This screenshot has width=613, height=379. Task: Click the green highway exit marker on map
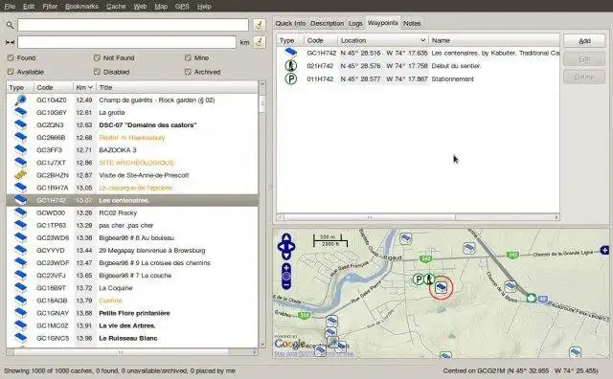pyautogui.click(x=531, y=298)
